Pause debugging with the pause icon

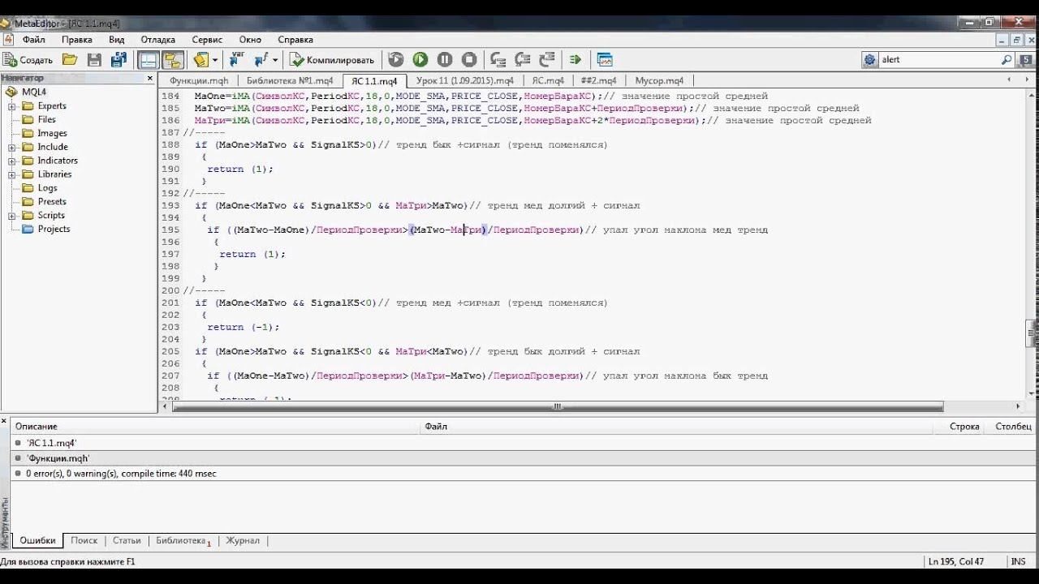coord(445,59)
